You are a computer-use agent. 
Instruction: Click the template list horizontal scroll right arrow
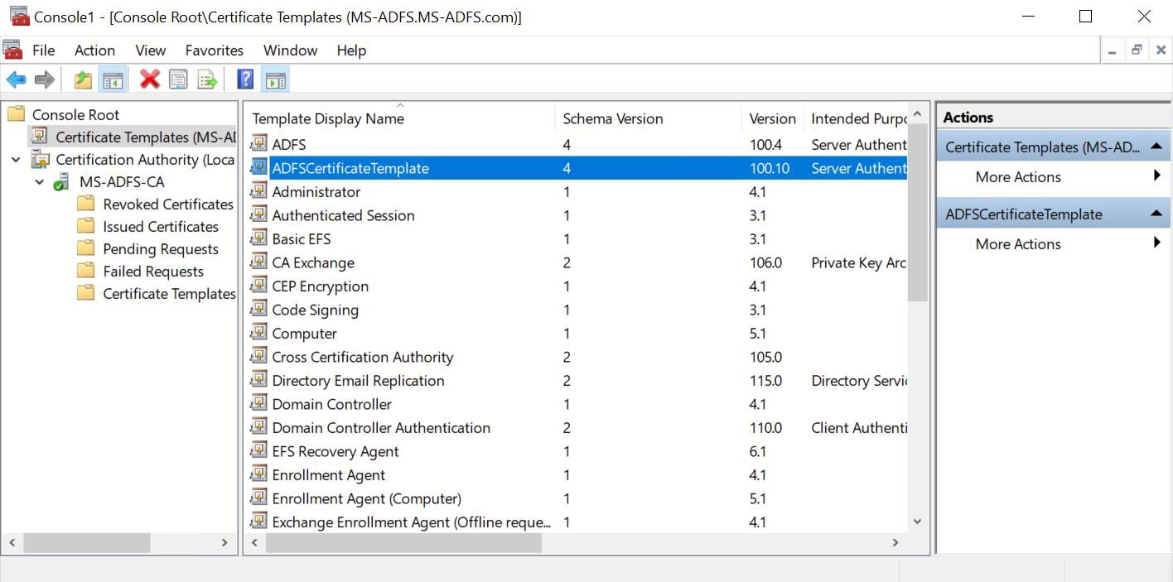point(895,542)
